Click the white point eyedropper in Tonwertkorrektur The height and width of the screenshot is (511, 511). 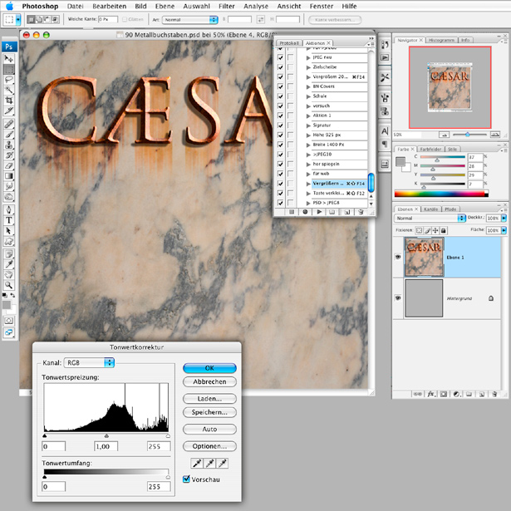(x=223, y=462)
